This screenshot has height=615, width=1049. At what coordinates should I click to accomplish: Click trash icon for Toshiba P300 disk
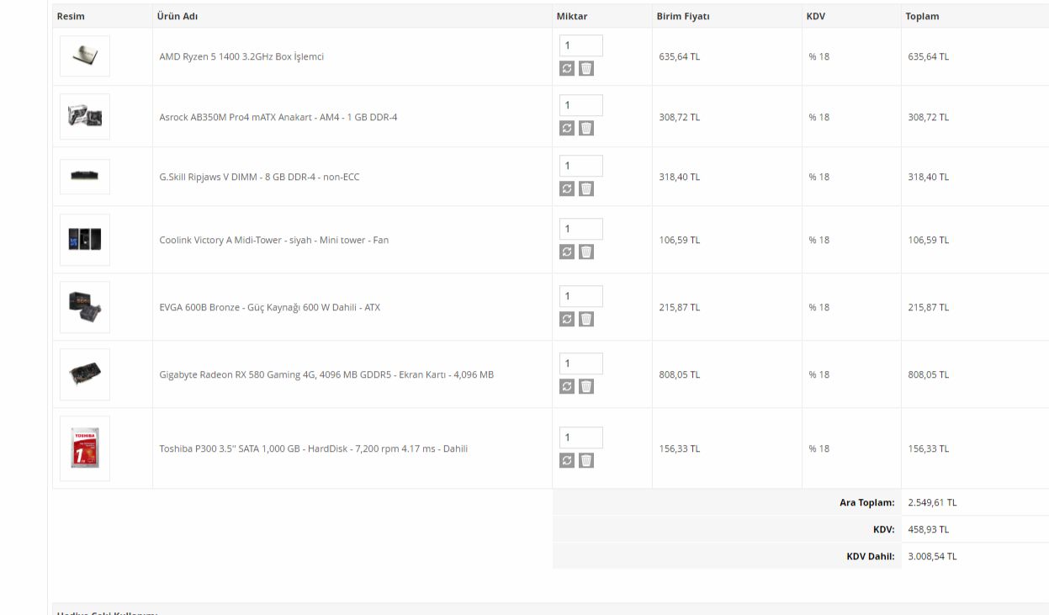pyautogui.click(x=586, y=460)
